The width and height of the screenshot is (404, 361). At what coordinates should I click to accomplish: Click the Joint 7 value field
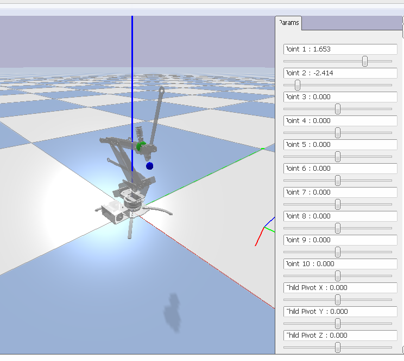pos(340,192)
